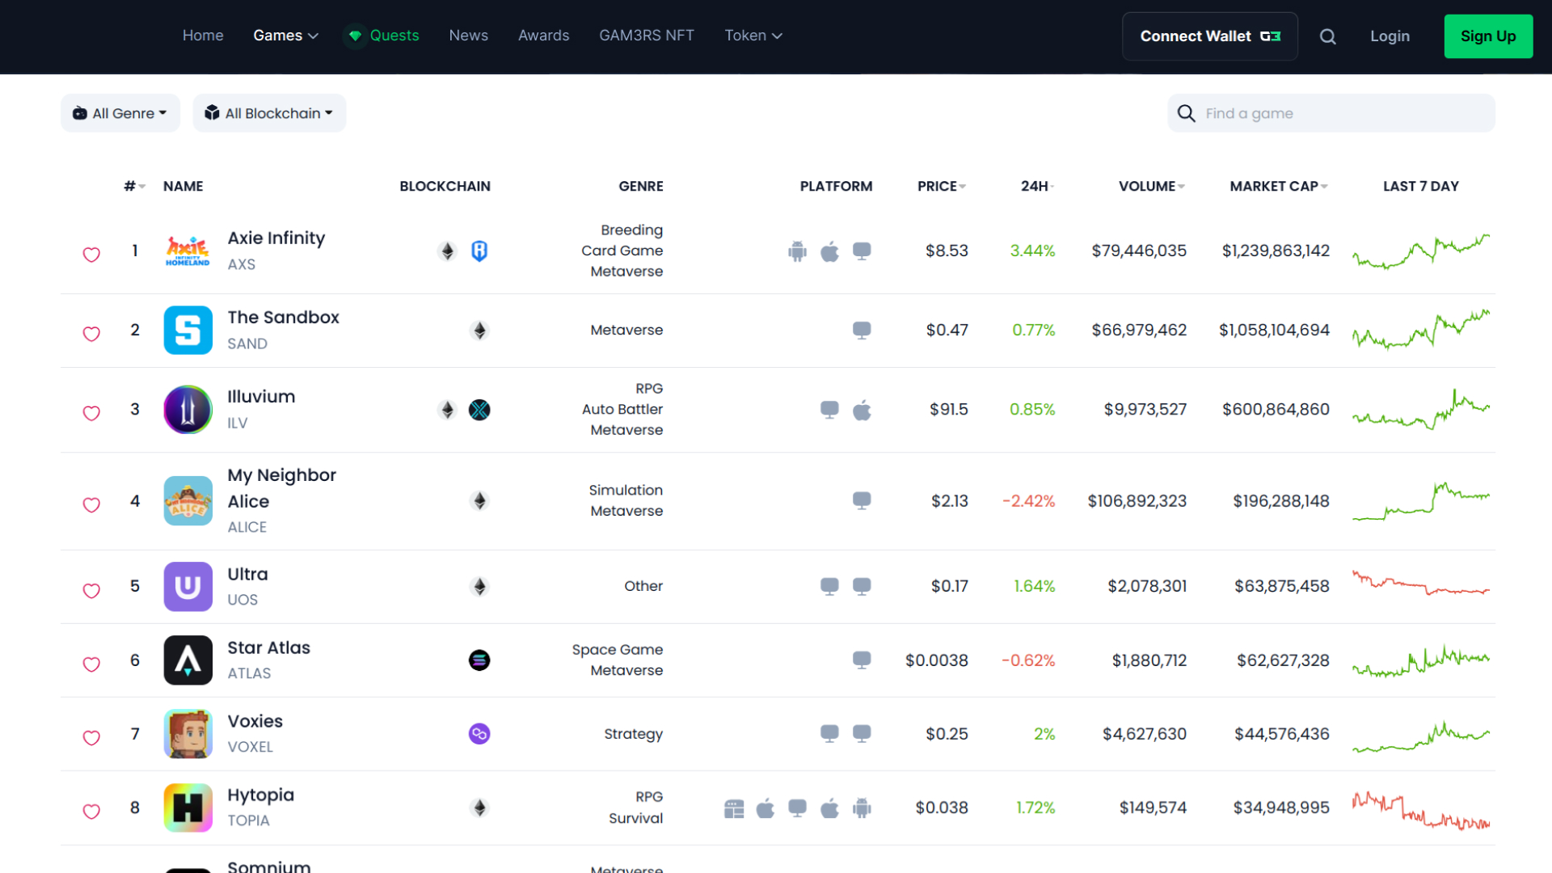Click My Neighbor Alice logo

click(188, 501)
